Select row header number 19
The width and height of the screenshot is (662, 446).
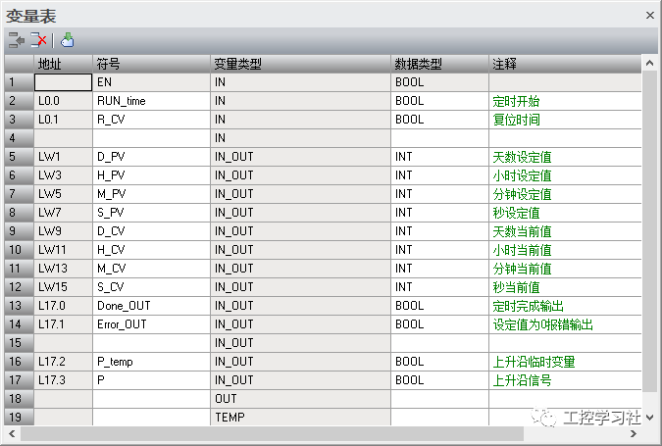[x=19, y=418]
